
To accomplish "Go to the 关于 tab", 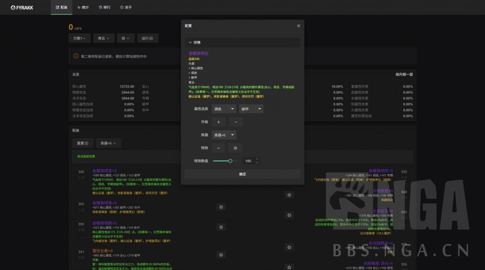I will (x=126, y=8).
